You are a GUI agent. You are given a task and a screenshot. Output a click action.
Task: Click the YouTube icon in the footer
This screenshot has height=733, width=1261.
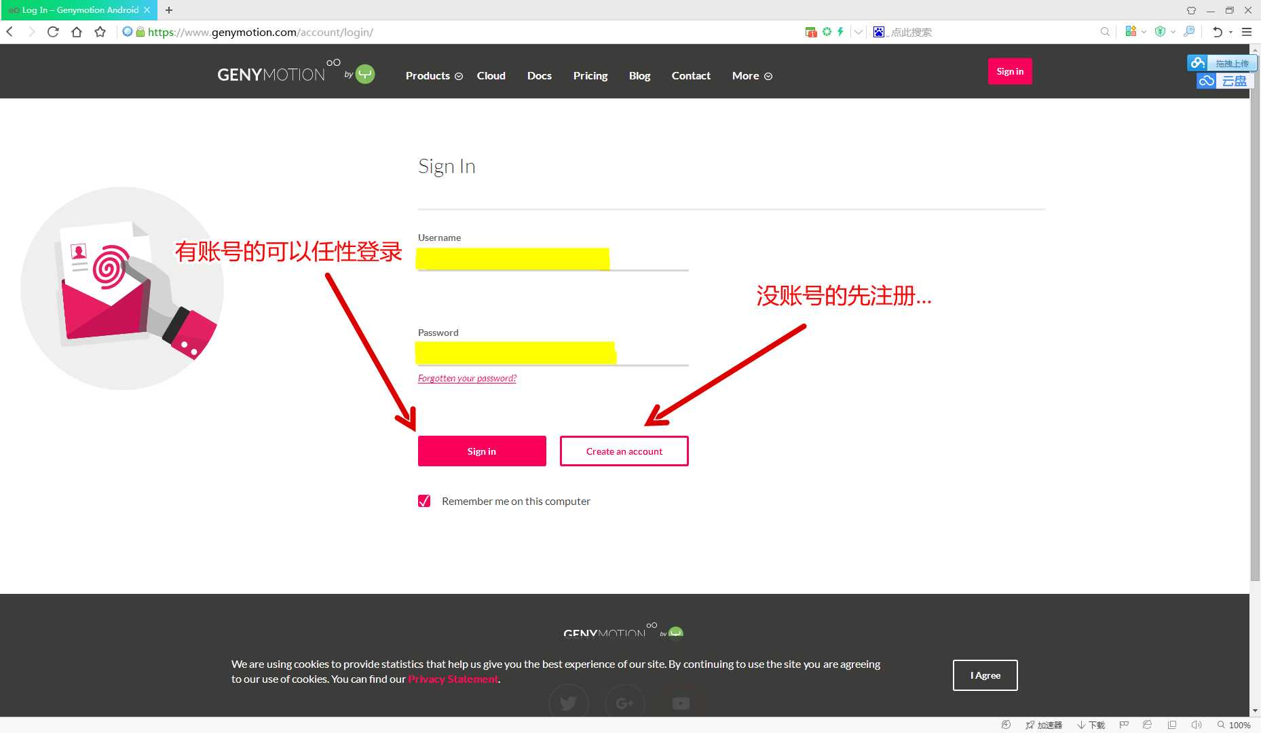point(681,703)
